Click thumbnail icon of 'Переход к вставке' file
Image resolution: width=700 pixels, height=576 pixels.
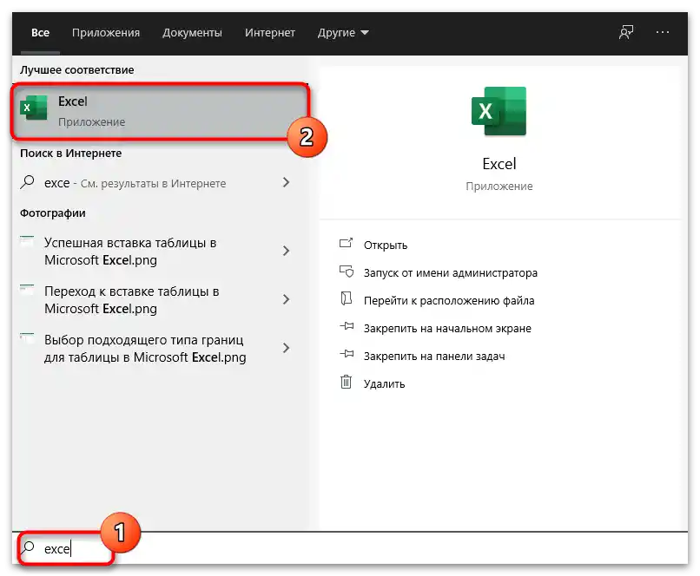pos(27,290)
